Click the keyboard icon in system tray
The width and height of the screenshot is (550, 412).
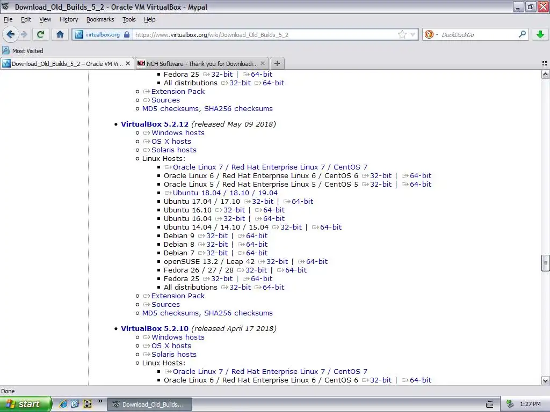490,404
